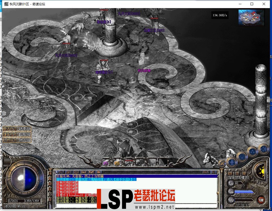Toggle the broadcast-waves chat channel icon
This screenshot has width=272, height=211.
coord(50,194)
